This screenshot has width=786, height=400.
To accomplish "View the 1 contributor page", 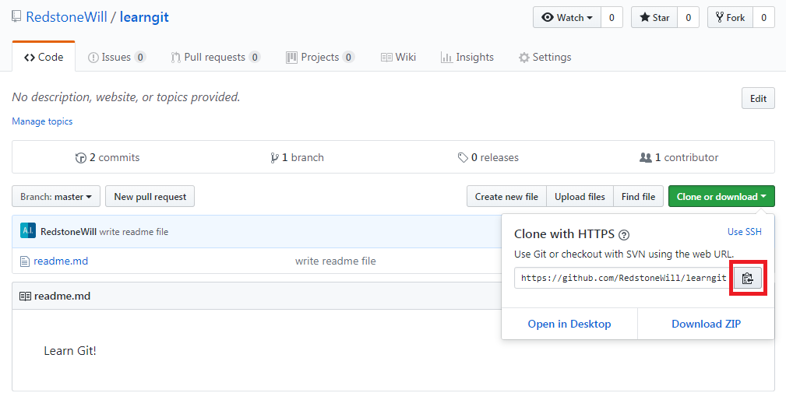I will [x=678, y=158].
